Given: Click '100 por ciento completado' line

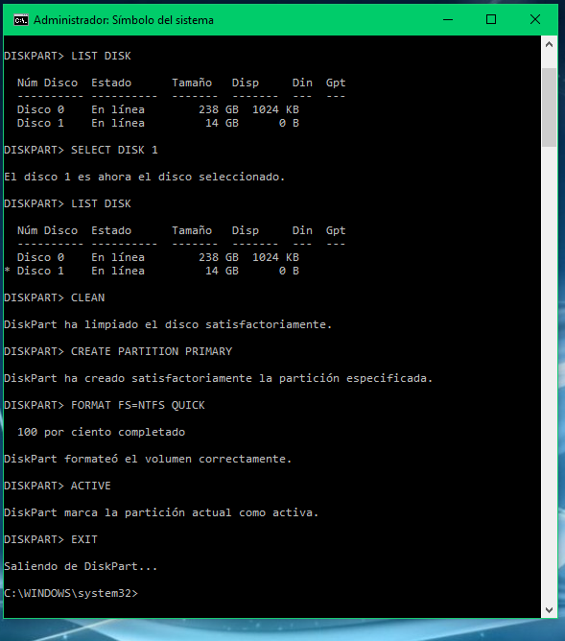Looking at the screenshot, I should coord(101,432).
